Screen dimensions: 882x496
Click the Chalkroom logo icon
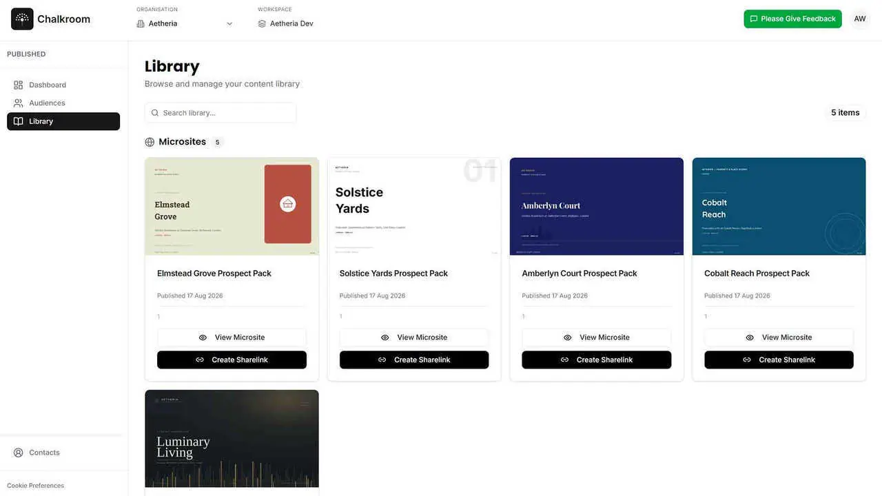point(22,19)
